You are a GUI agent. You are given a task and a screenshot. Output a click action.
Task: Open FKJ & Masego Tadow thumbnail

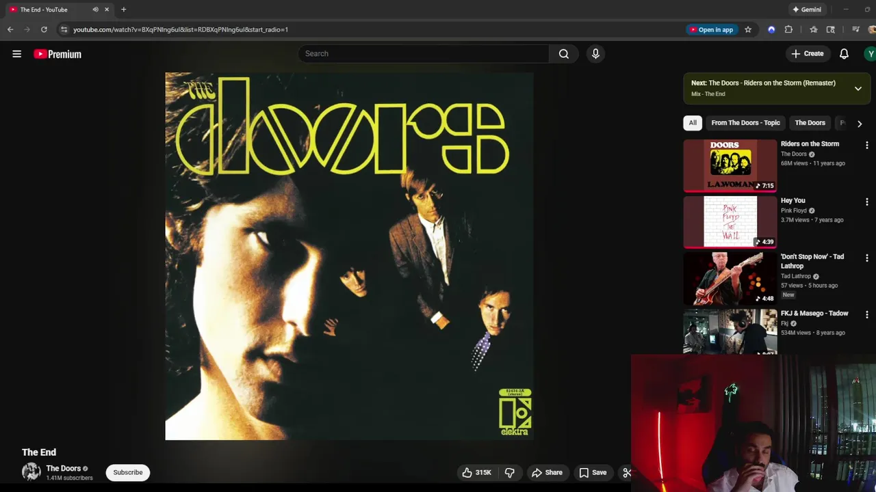tap(730, 332)
